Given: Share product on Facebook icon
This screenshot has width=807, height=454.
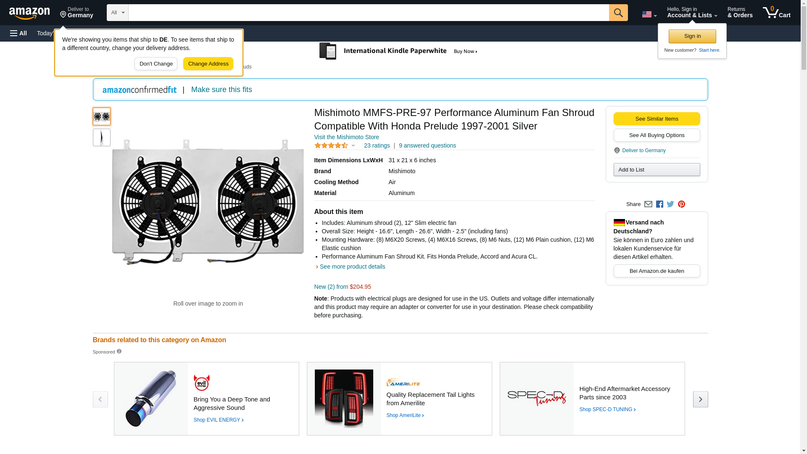Looking at the screenshot, I should pos(659,204).
